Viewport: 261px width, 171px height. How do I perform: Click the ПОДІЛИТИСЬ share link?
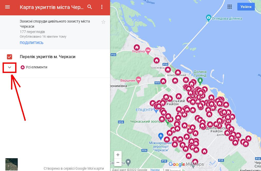(32, 43)
